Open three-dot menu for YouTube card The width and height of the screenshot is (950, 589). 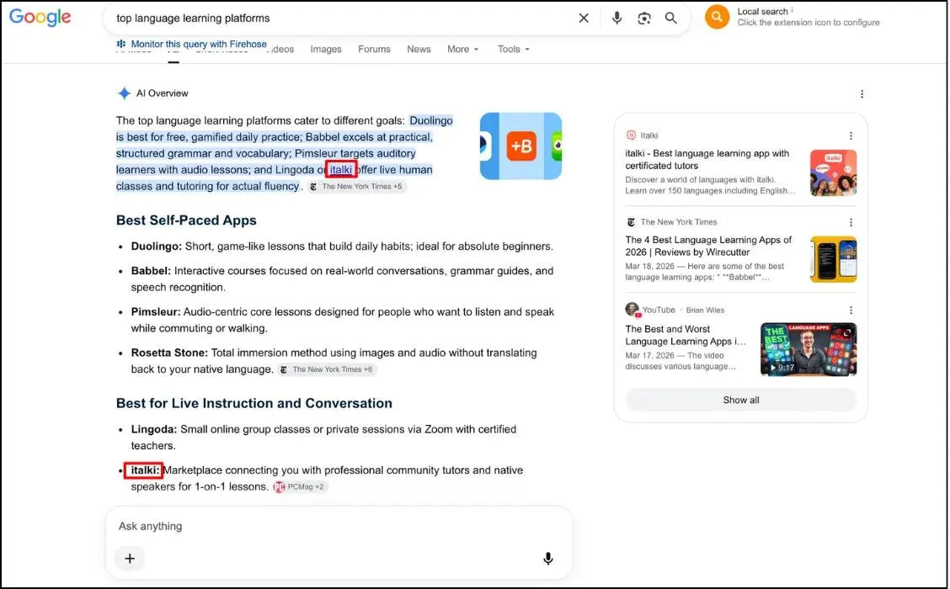point(851,310)
